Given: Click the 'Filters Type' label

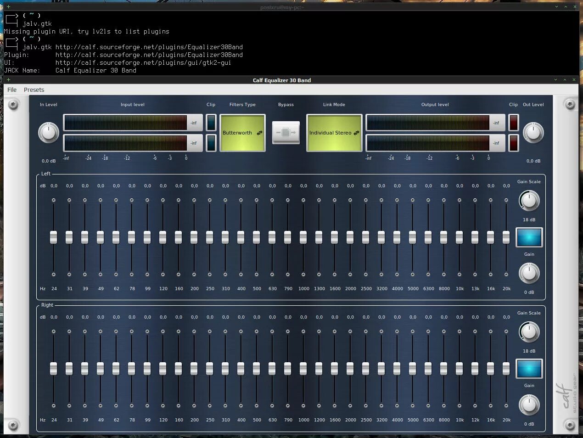Looking at the screenshot, I should 242,105.
